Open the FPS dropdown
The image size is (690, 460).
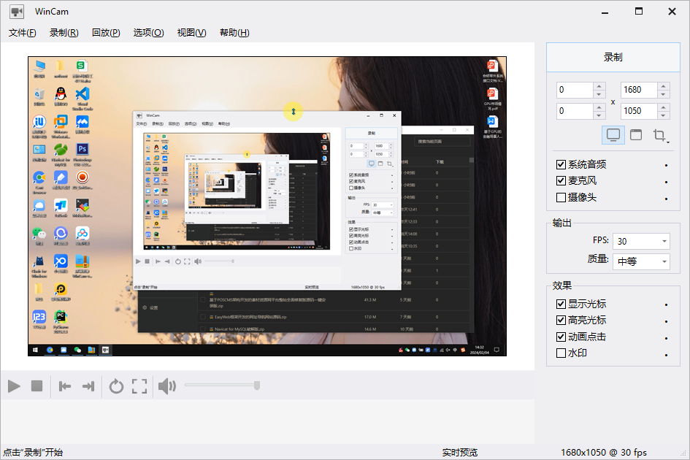click(x=641, y=241)
